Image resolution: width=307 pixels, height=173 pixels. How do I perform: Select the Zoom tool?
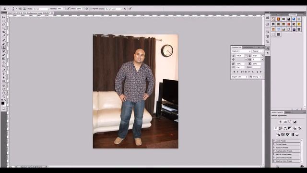tap(3, 97)
